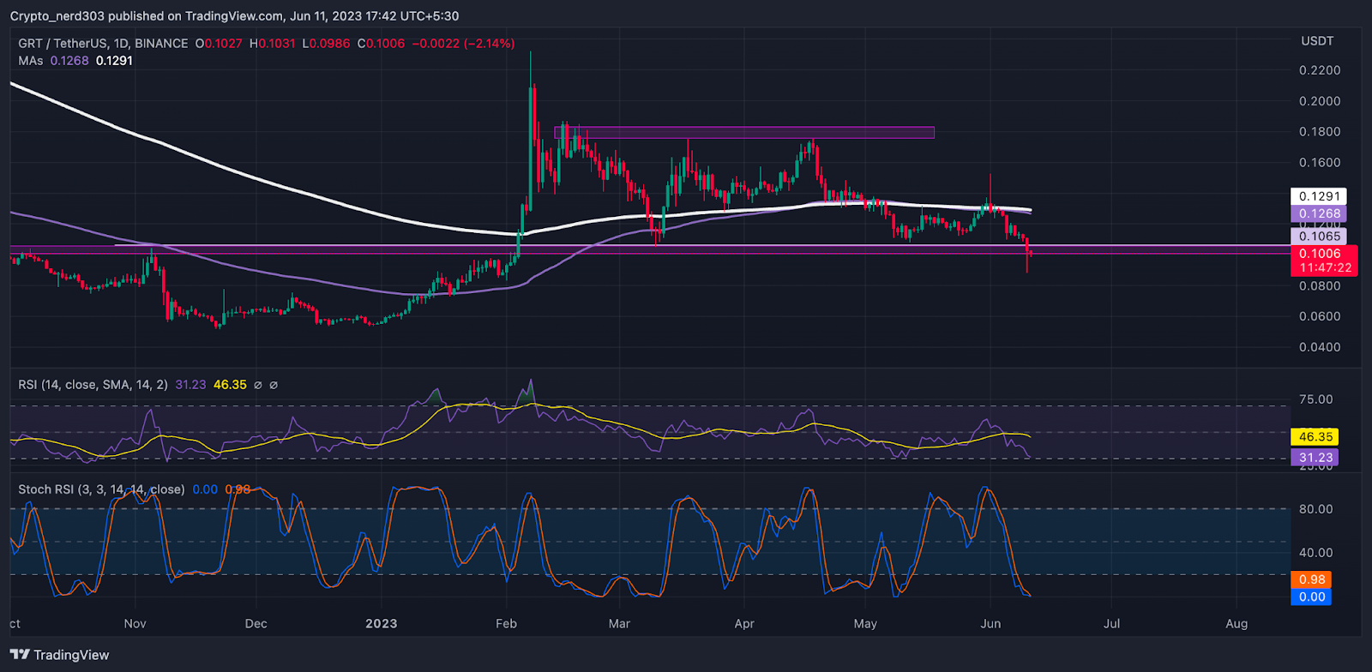Click the RSI value 31.23 in legend
The image size is (1372, 672).
(190, 385)
